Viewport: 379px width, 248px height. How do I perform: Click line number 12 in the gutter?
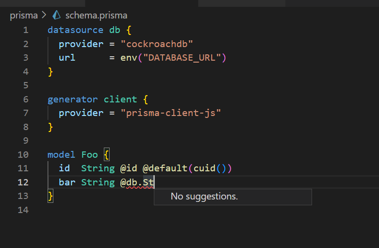click(23, 182)
